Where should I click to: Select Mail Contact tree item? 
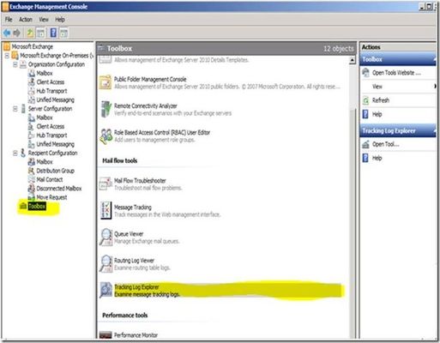(50, 179)
